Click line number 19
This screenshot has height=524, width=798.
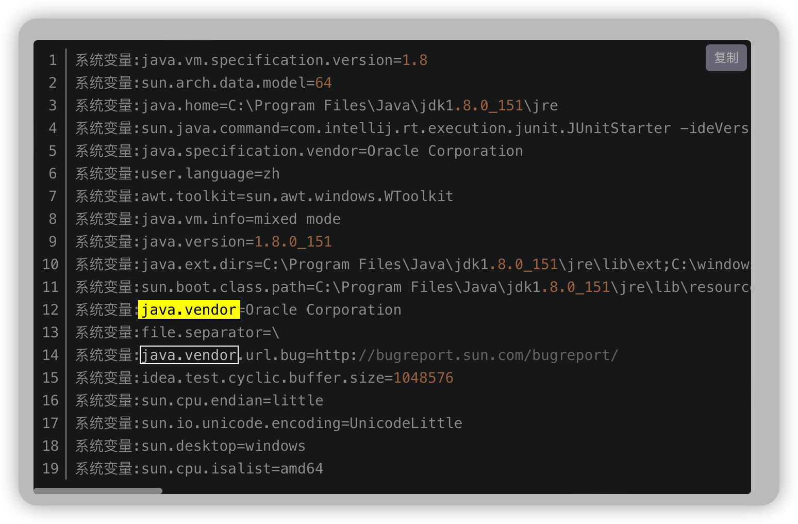click(51, 468)
